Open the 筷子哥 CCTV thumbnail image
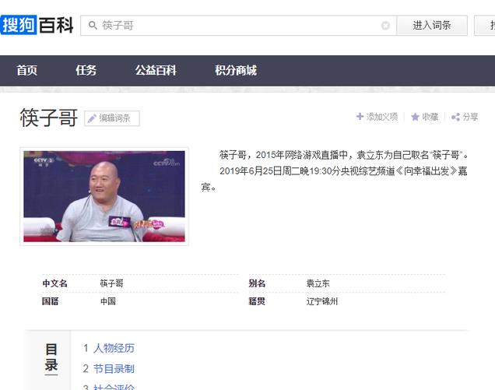The width and height of the screenshot is (495, 390). coord(104,196)
